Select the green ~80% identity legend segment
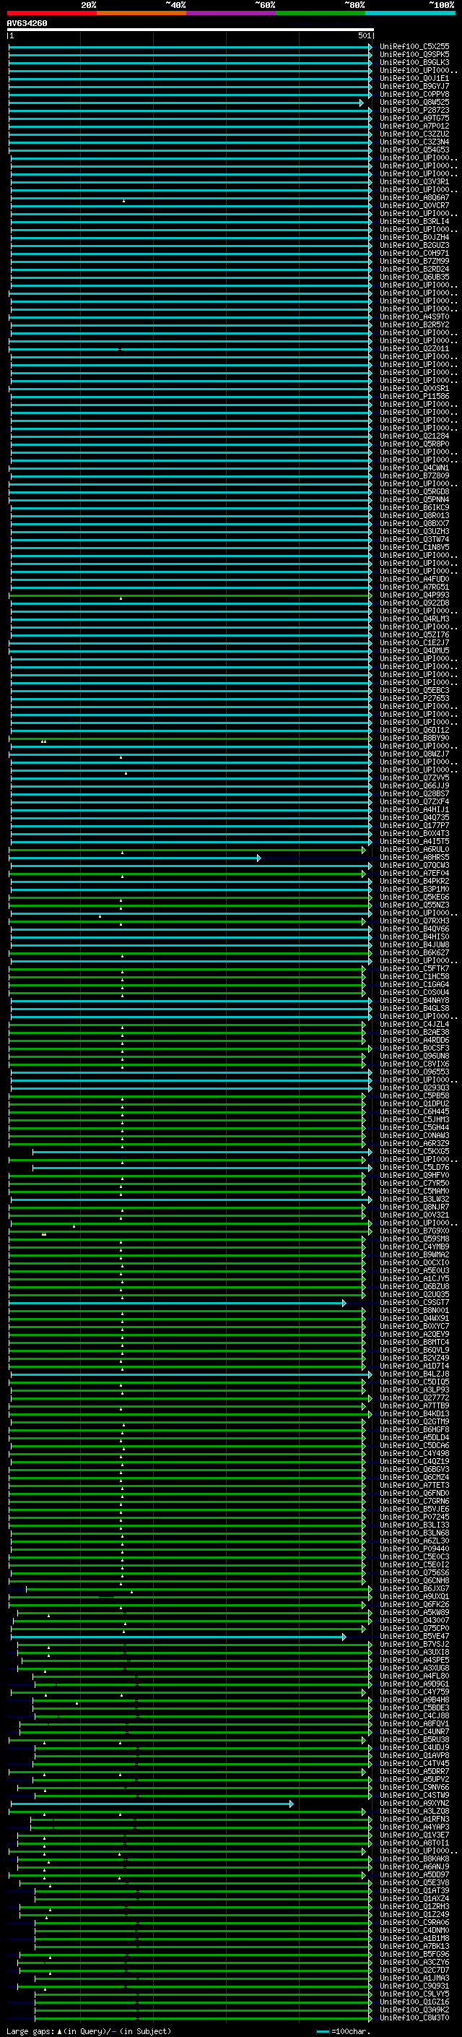Viewport: 462px width, 2037px height. point(321,13)
